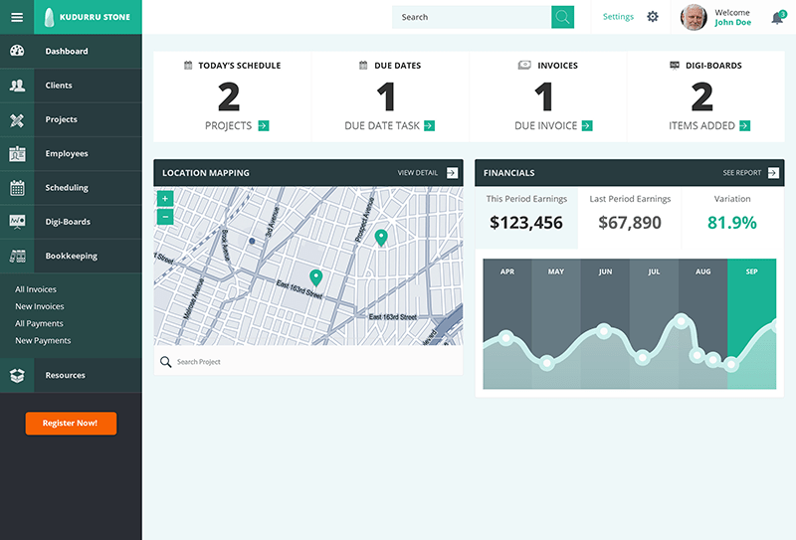
Task: Click the chart data point in JUN column
Action: 604,332
